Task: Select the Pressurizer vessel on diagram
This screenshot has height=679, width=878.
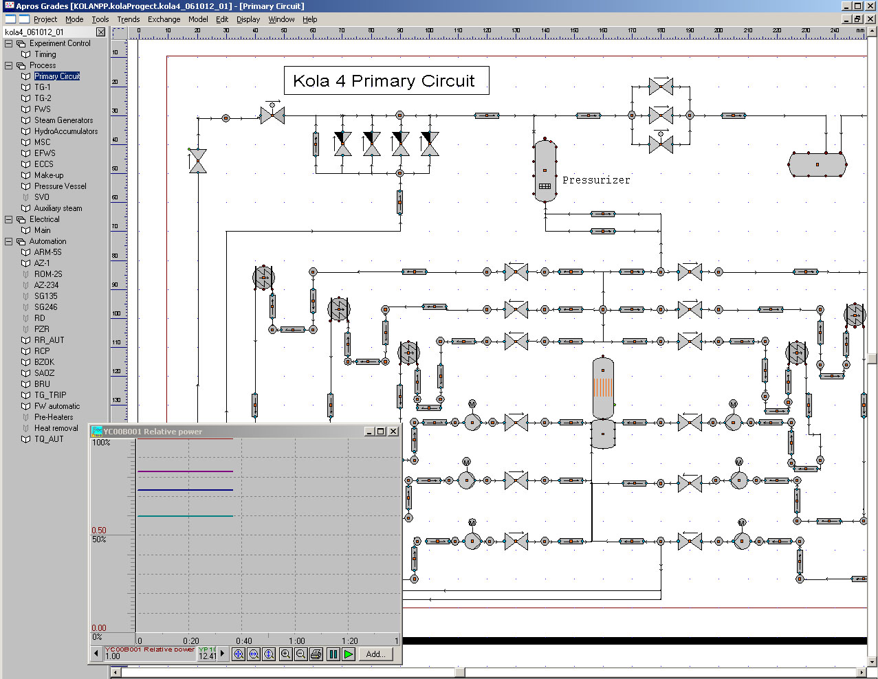Action: pos(545,170)
